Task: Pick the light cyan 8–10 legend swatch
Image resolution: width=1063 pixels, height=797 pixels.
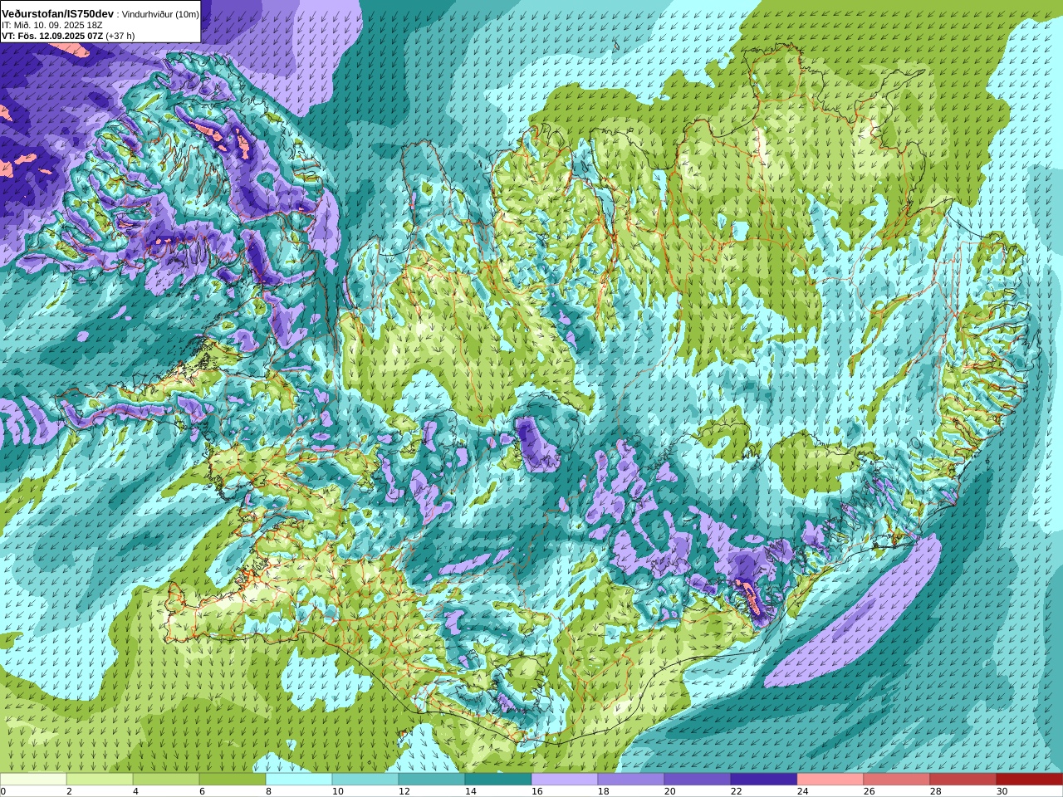Action: [299, 780]
